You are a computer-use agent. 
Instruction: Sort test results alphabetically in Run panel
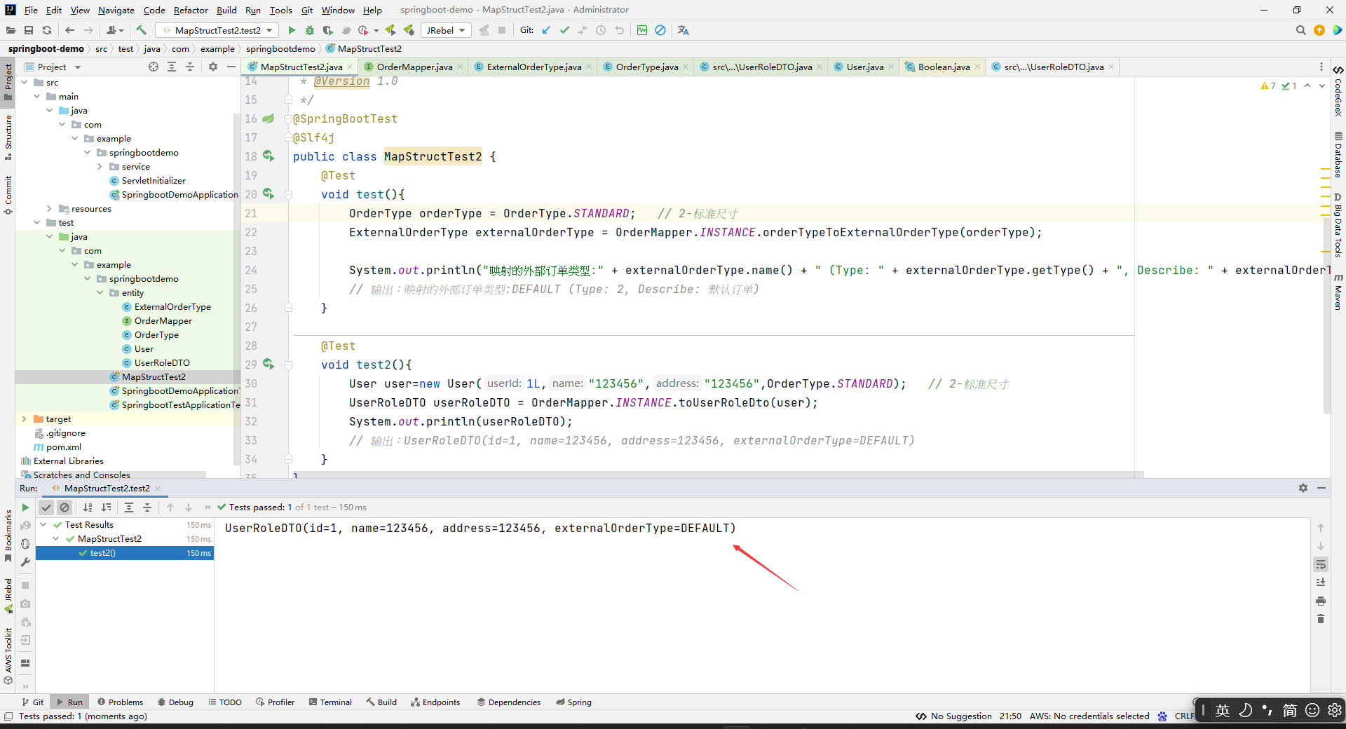tap(88, 507)
